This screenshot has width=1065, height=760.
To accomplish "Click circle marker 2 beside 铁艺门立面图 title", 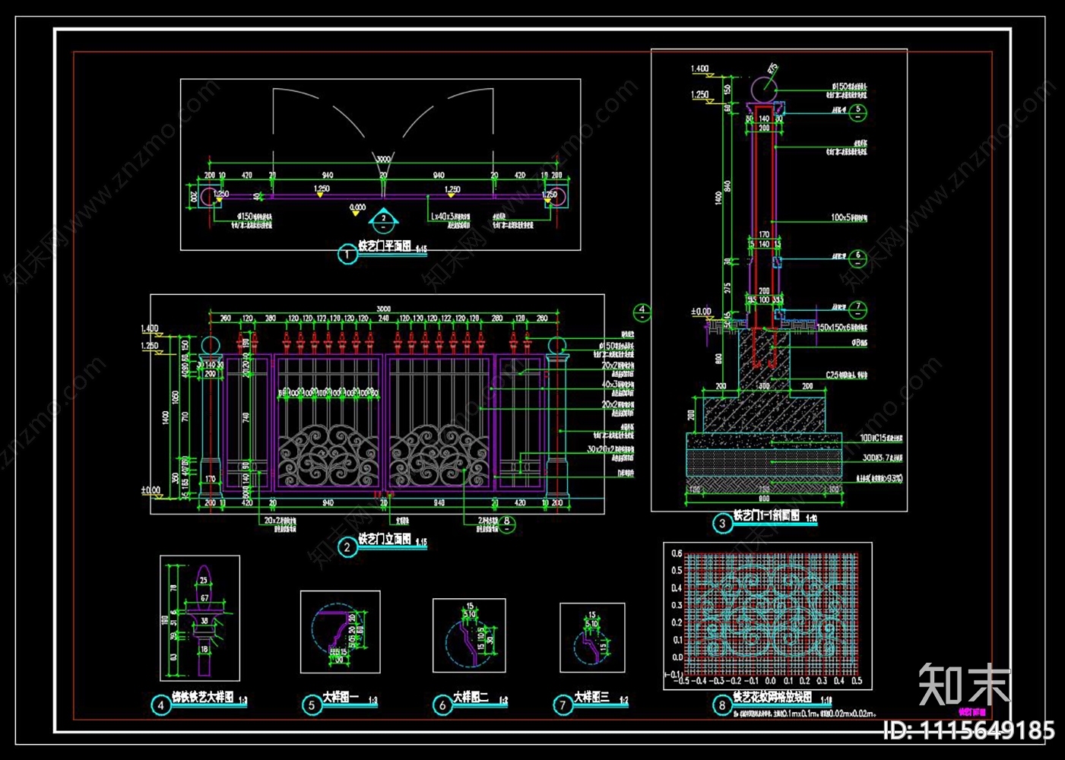I will click(x=347, y=547).
